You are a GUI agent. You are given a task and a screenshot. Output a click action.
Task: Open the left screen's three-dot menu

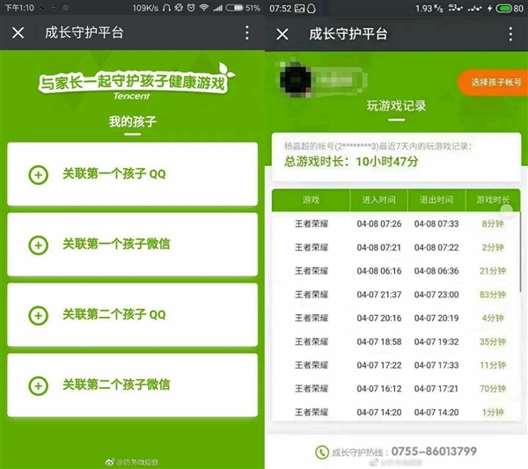click(246, 33)
